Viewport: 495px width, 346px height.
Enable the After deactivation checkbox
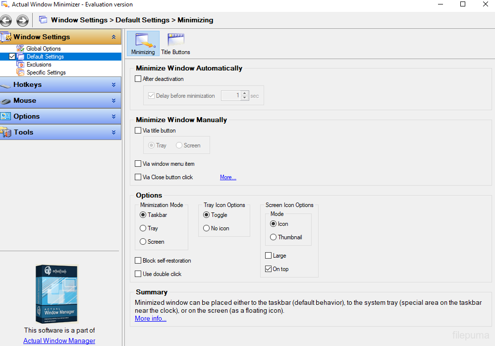[x=138, y=79]
